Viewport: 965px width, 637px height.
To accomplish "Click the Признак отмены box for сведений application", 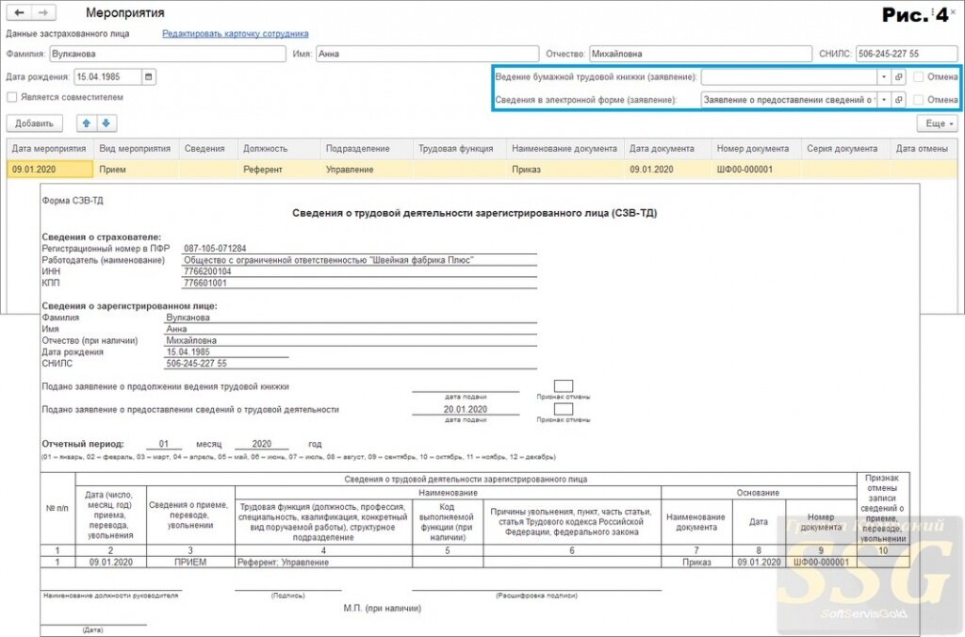I will pyautogui.click(x=564, y=409).
